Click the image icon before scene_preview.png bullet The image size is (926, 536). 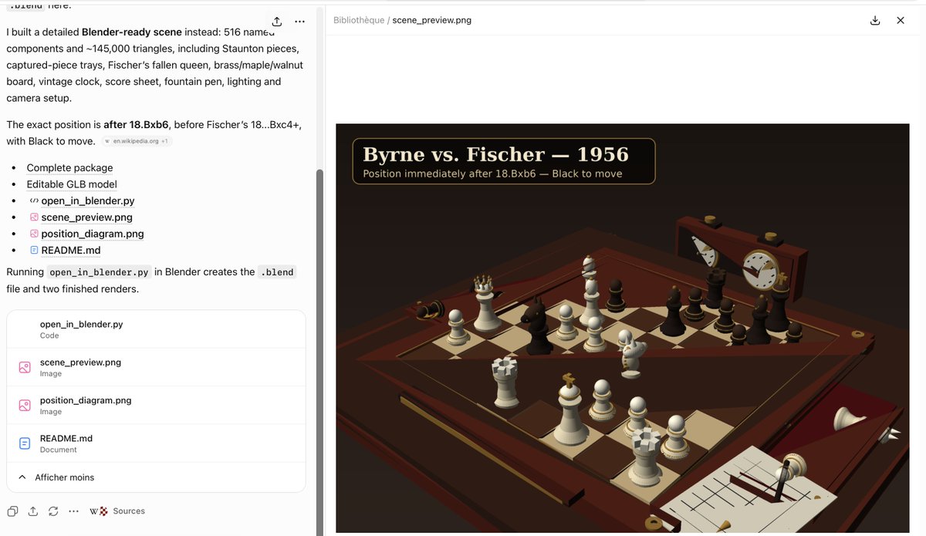click(x=34, y=217)
